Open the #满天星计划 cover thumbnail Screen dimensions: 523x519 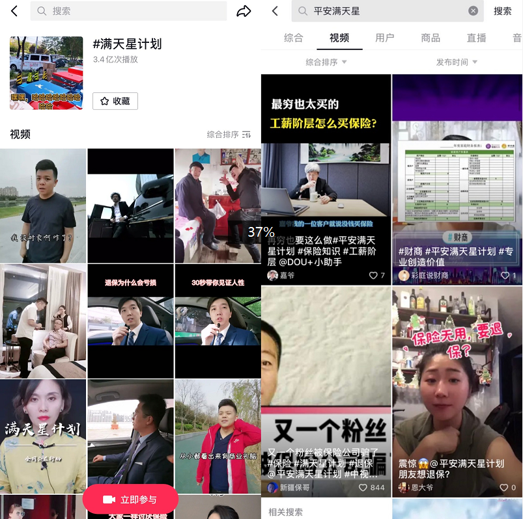tap(46, 73)
